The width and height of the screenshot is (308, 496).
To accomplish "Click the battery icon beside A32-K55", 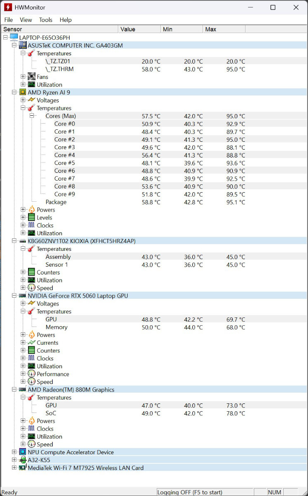I will [x=23, y=460].
